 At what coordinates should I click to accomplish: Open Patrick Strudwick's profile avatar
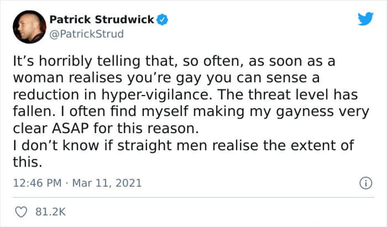(x=29, y=27)
